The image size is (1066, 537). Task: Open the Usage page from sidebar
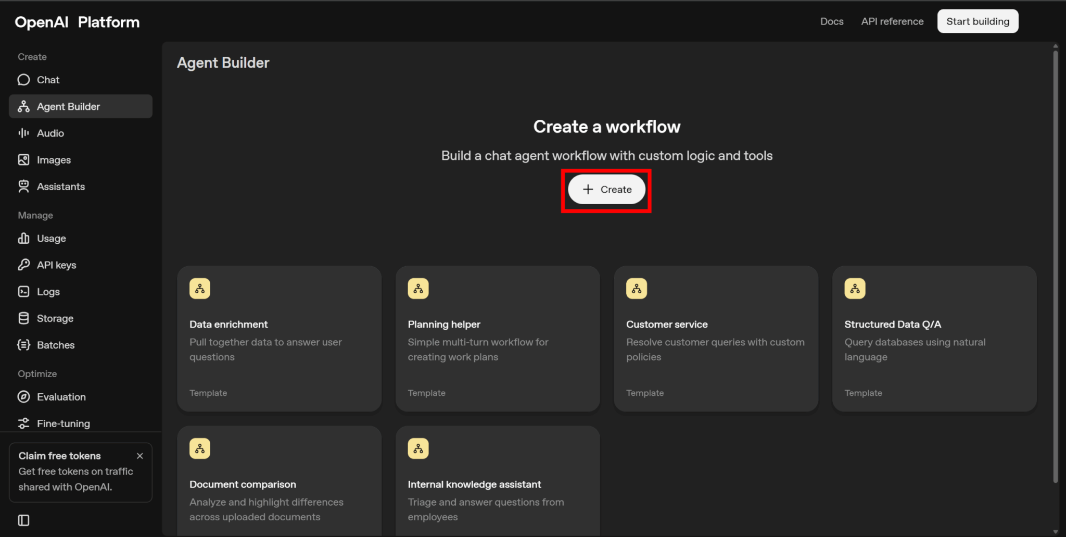(51, 239)
